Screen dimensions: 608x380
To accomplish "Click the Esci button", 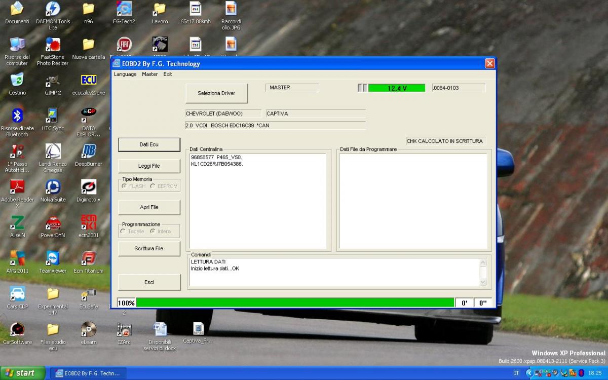I will pyautogui.click(x=149, y=282).
